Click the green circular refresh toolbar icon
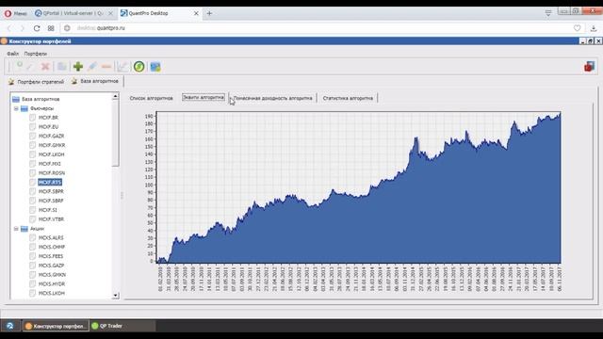Viewport: 603px width, 339px height. [139, 67]
